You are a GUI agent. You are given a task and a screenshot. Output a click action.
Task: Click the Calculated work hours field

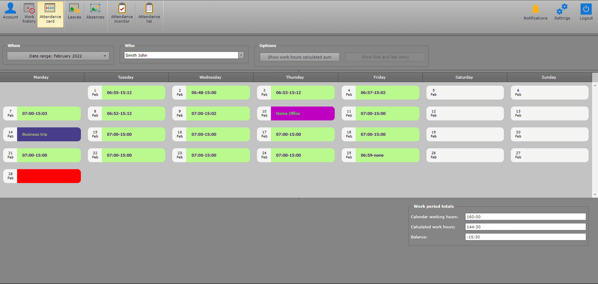(525, 227)
